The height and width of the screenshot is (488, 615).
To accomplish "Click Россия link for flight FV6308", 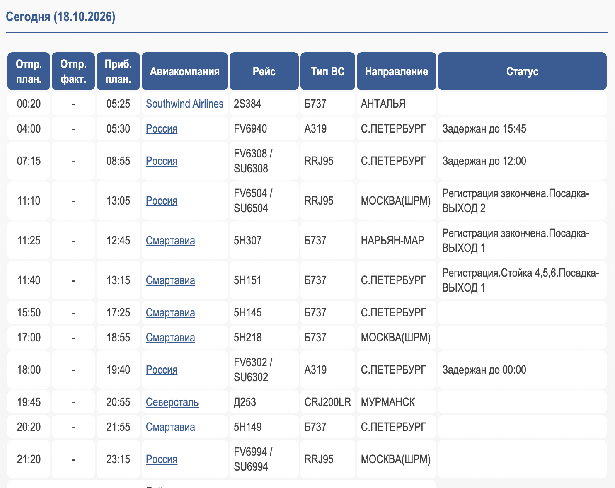I will (162, 161).
